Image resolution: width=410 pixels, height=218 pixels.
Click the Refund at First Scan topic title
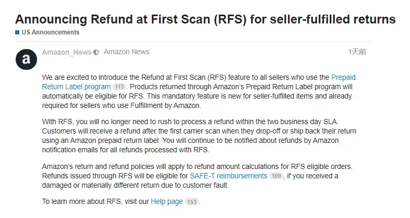[x=206, y=19]
